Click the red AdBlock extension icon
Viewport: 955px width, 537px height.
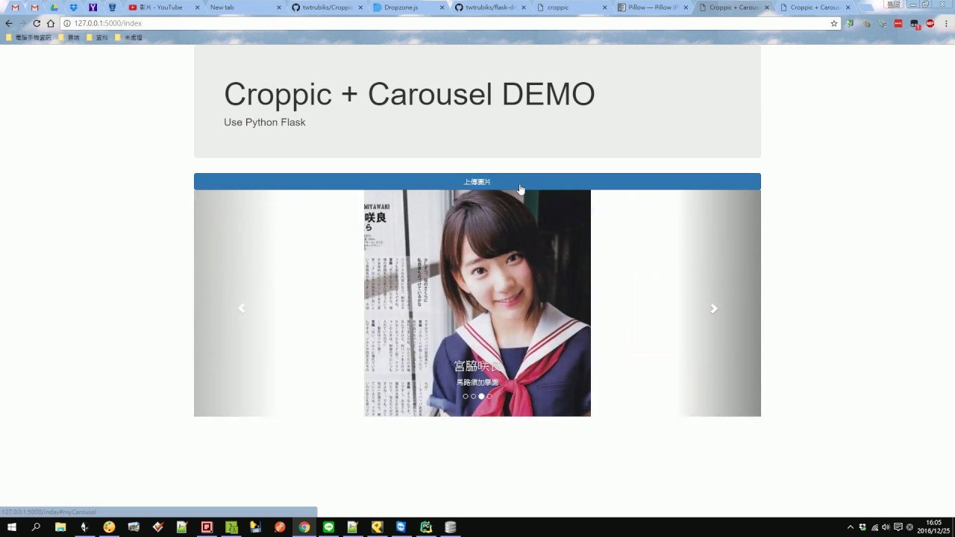click(930, 23)
